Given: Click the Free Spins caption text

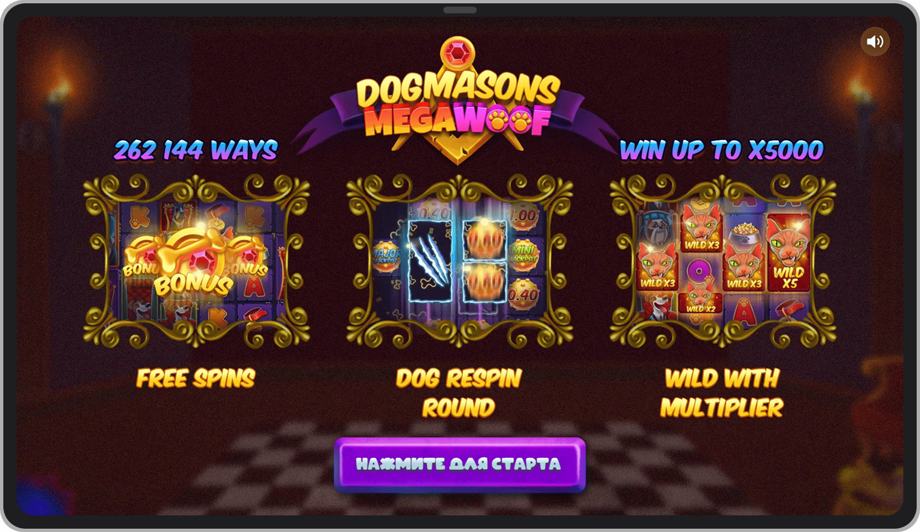Looking at the screenshot, I should click(196, 378).
